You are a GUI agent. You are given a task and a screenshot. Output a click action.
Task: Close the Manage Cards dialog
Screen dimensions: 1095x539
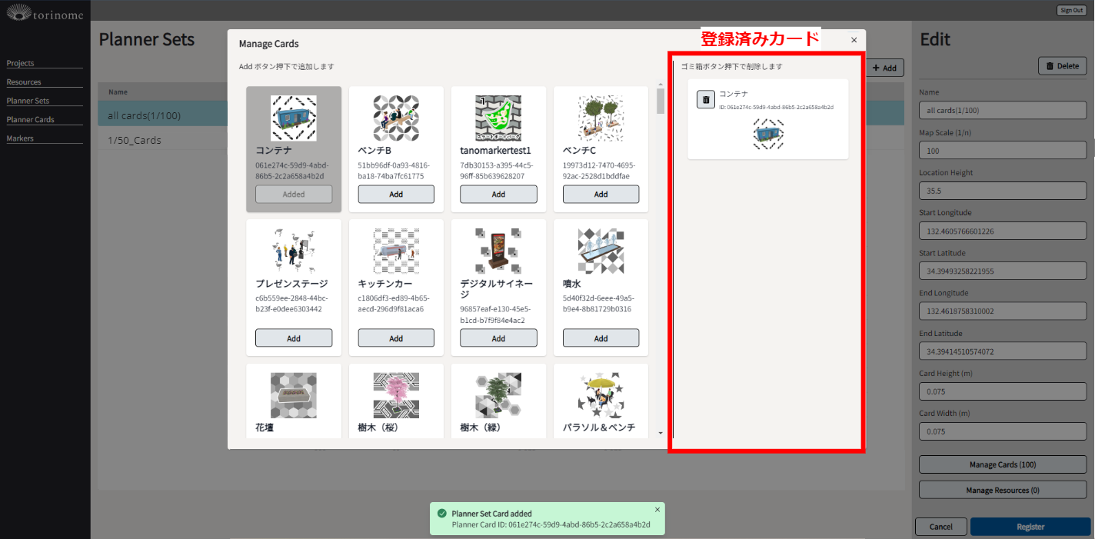click(x=854, y=40)
